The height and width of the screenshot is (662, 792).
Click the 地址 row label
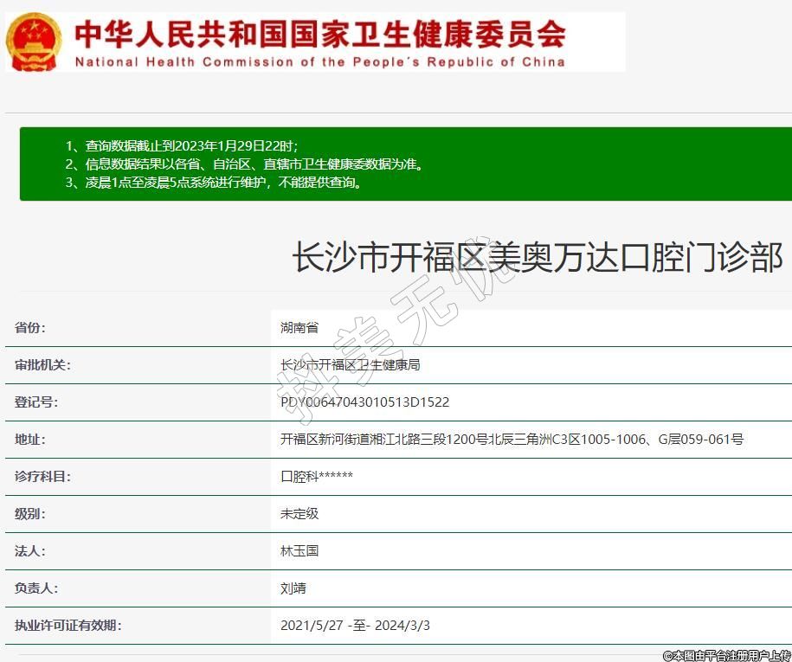click(x=30, y=440)
